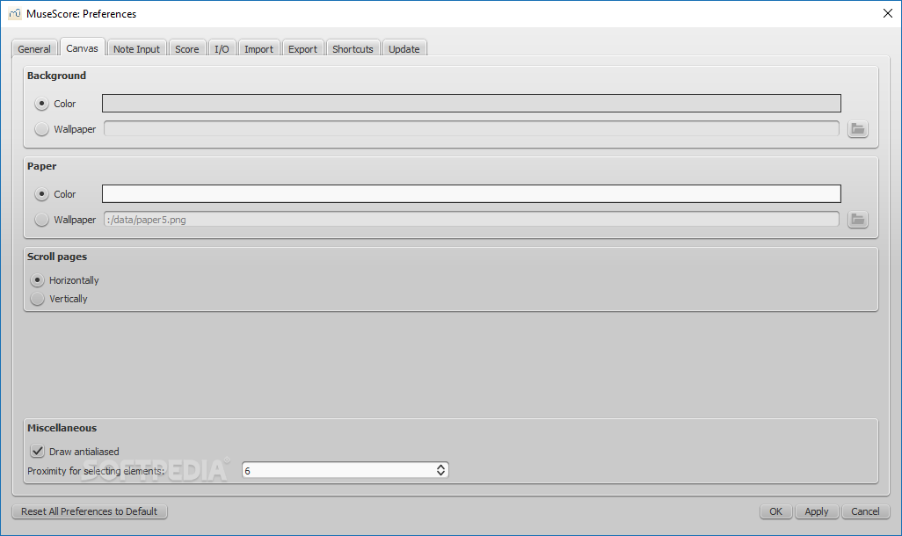The height and width of the screenshot is (536, 902).
Task: Click Background wallpaper path field
Action: click(x=471, y=129)
